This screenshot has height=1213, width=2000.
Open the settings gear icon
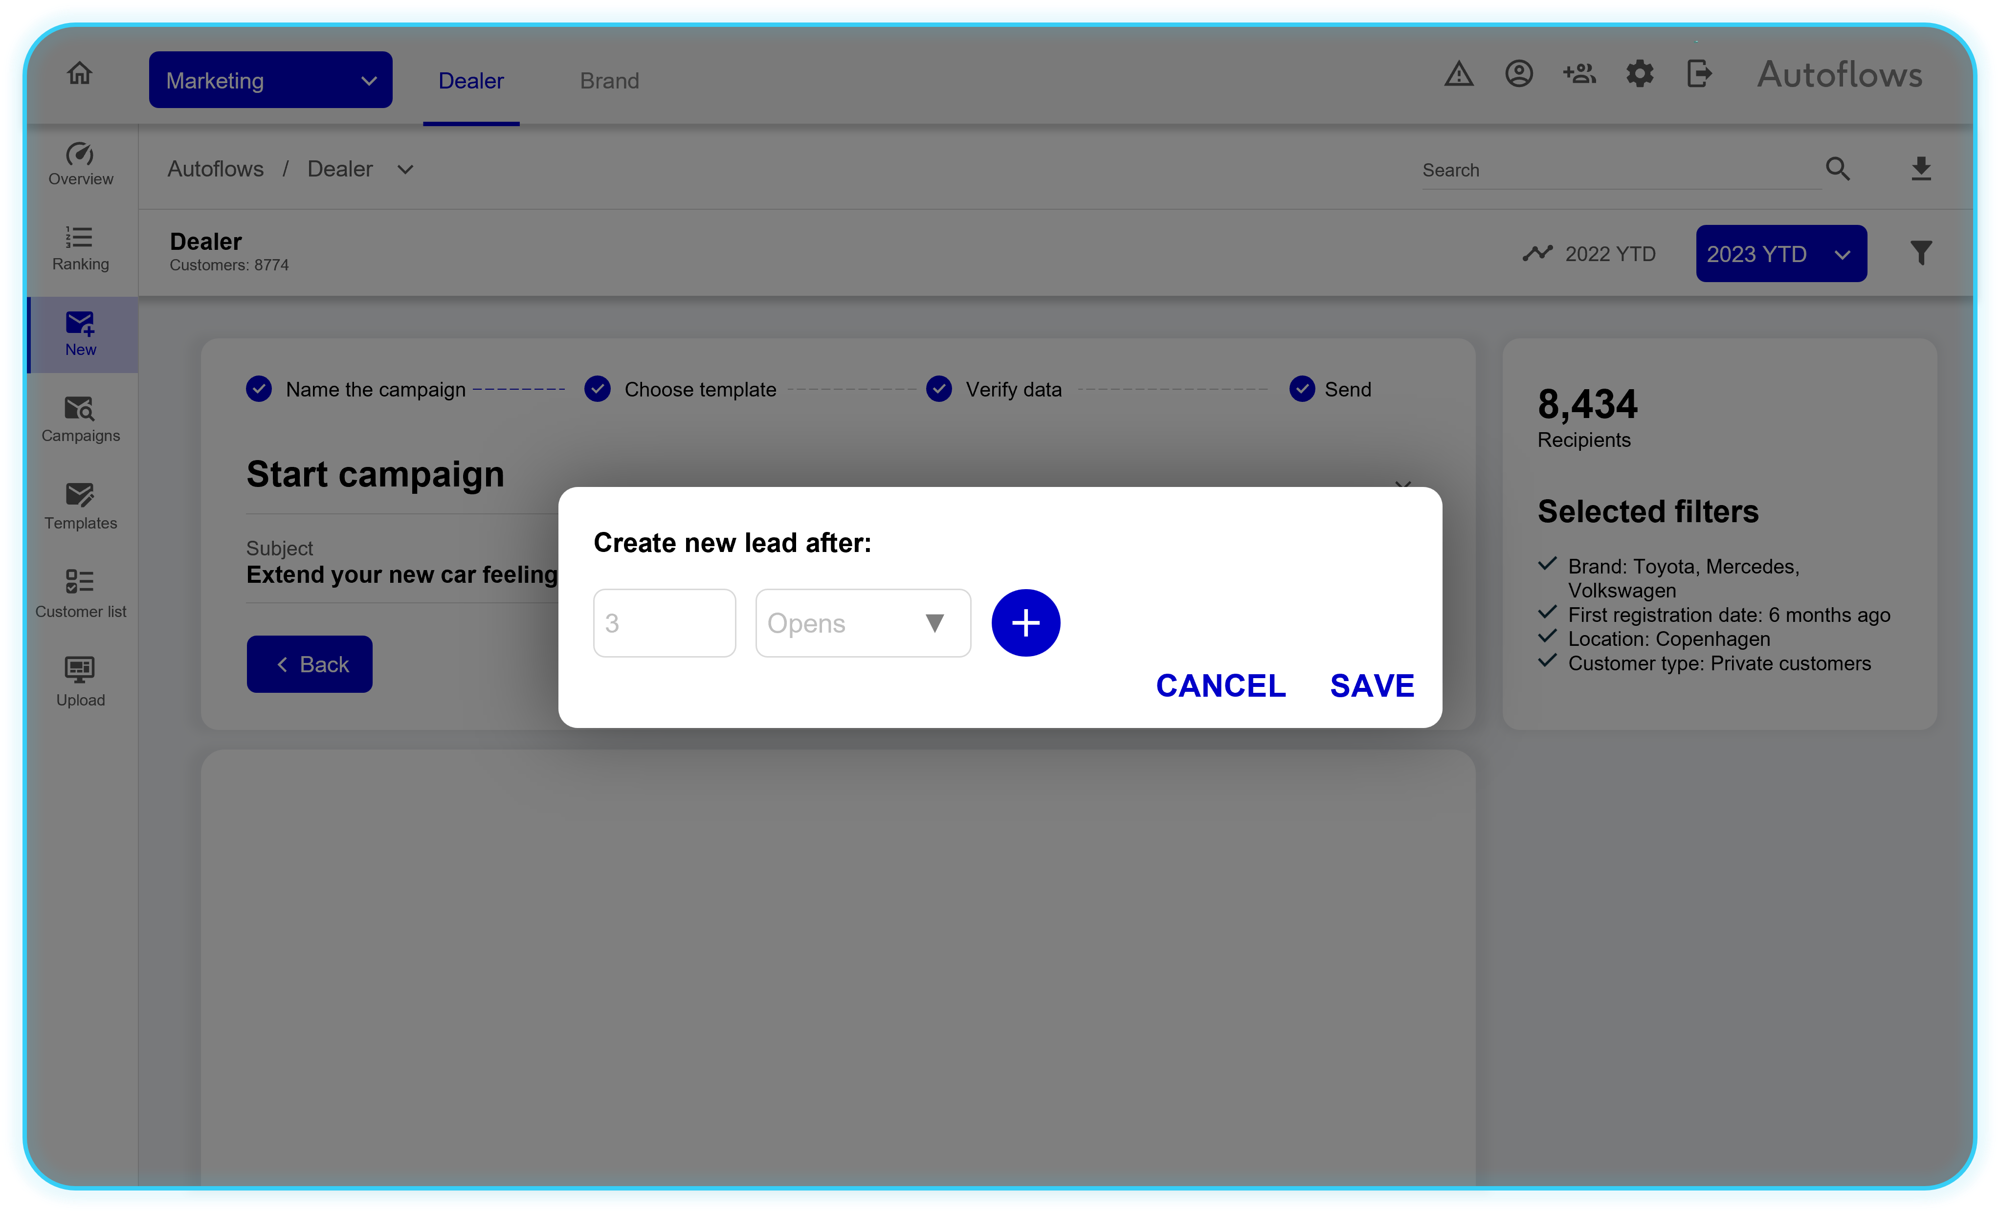pyautogui.click(x=1640, y=74)
